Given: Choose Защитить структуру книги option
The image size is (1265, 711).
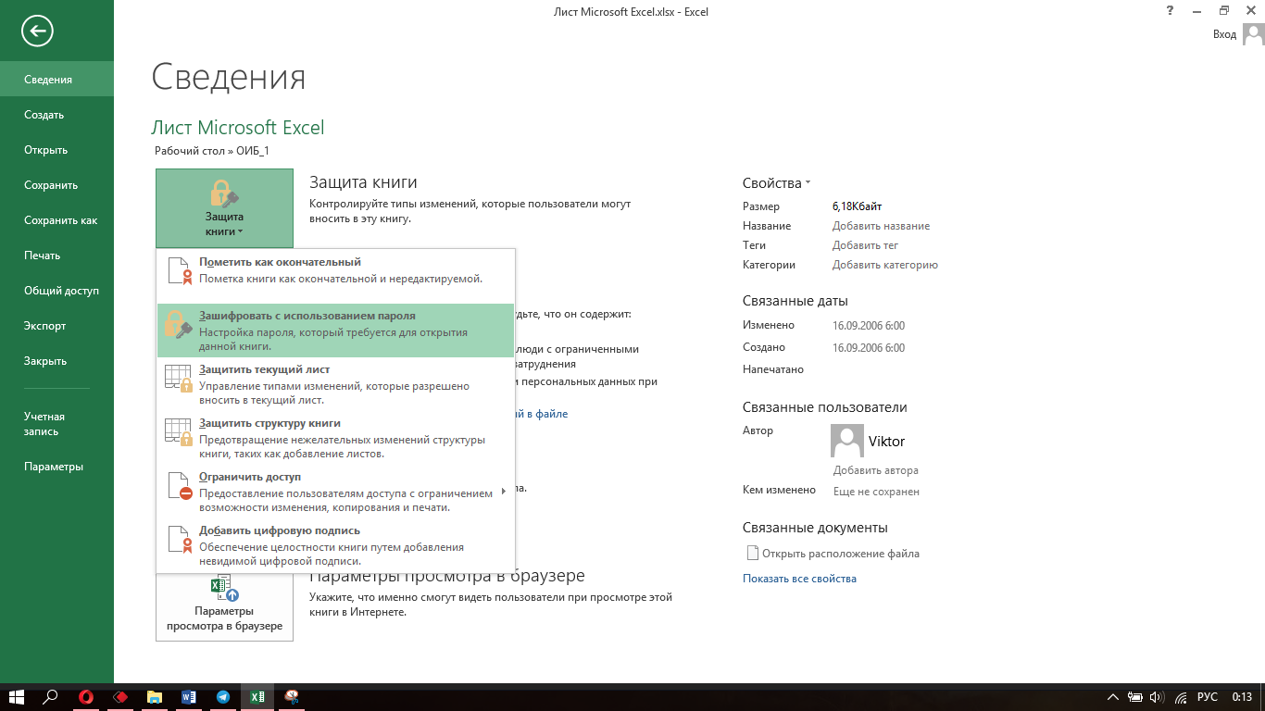Looking at the screenshot, I should (x=335, y=438).
